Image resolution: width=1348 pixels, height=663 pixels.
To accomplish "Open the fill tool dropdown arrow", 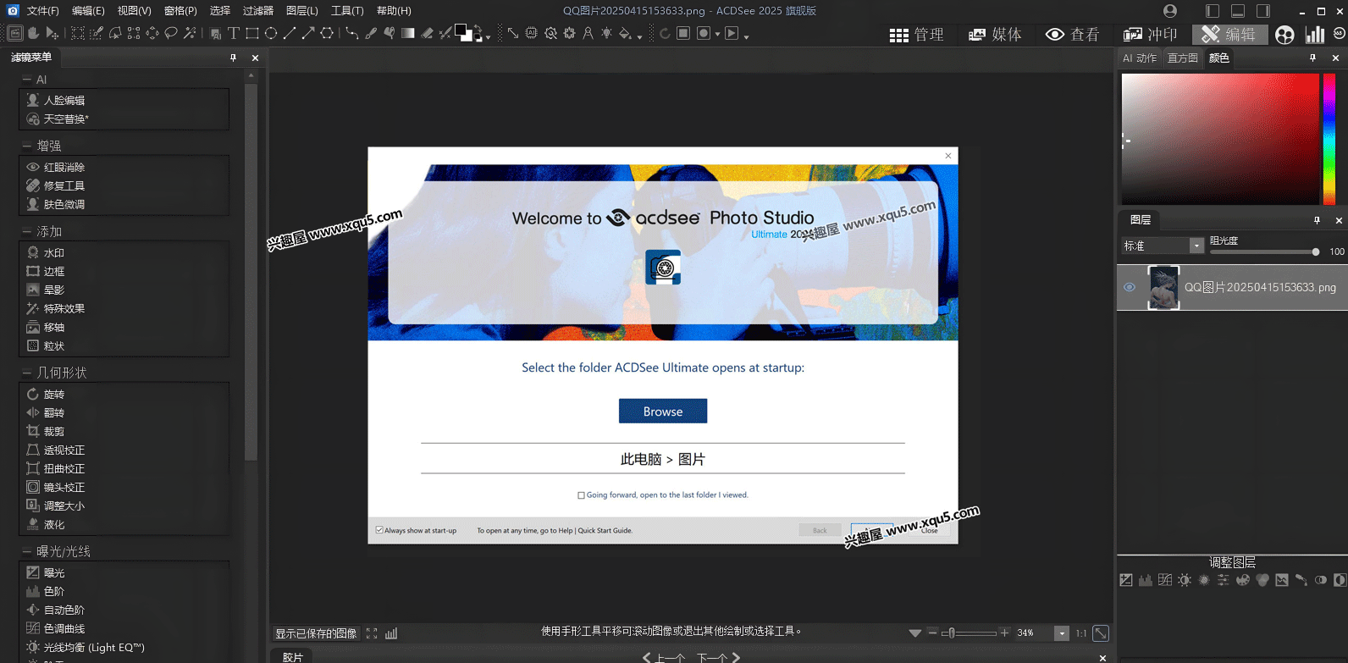I will click(x=639, y=37).
